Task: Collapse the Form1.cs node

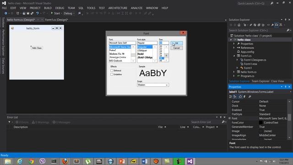Action: point(234,56)
